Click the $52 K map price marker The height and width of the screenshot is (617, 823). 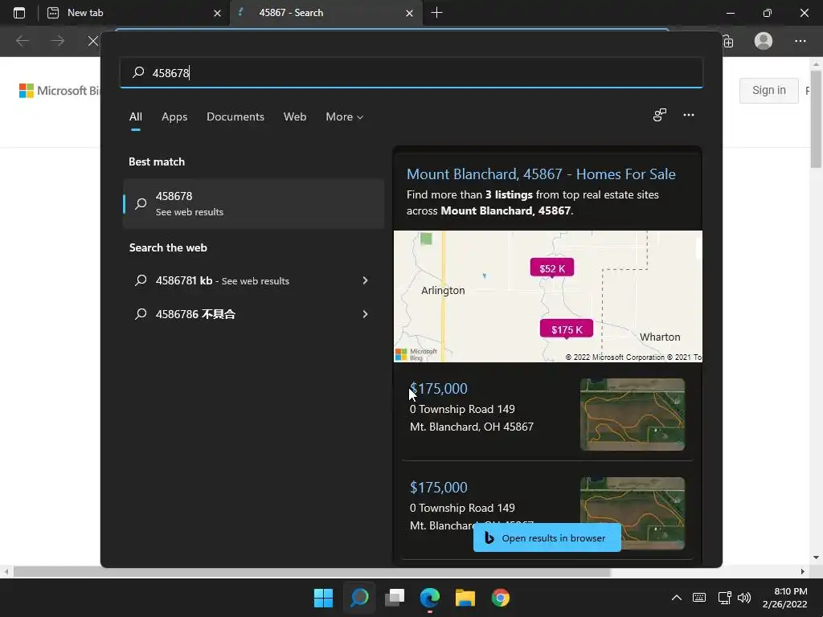[x=552, y=268]
